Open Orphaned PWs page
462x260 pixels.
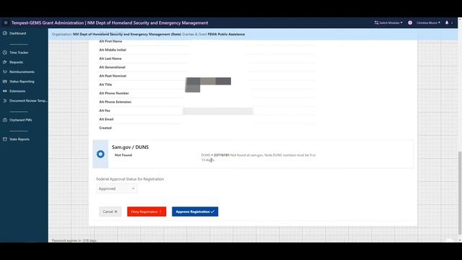click(x=21, y=120)
